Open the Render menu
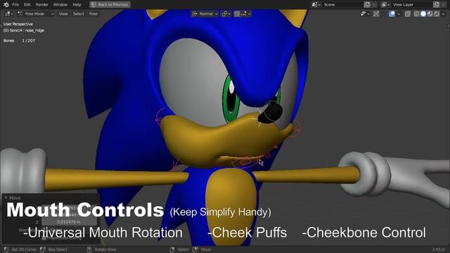The image size is (450, 253). tap(42, 5)
